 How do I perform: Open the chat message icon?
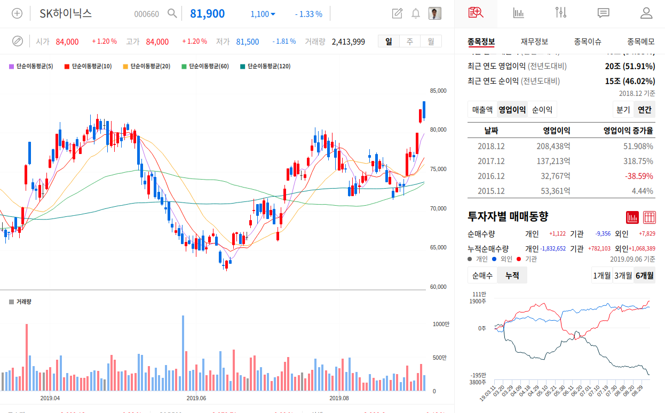pos(604,13)
